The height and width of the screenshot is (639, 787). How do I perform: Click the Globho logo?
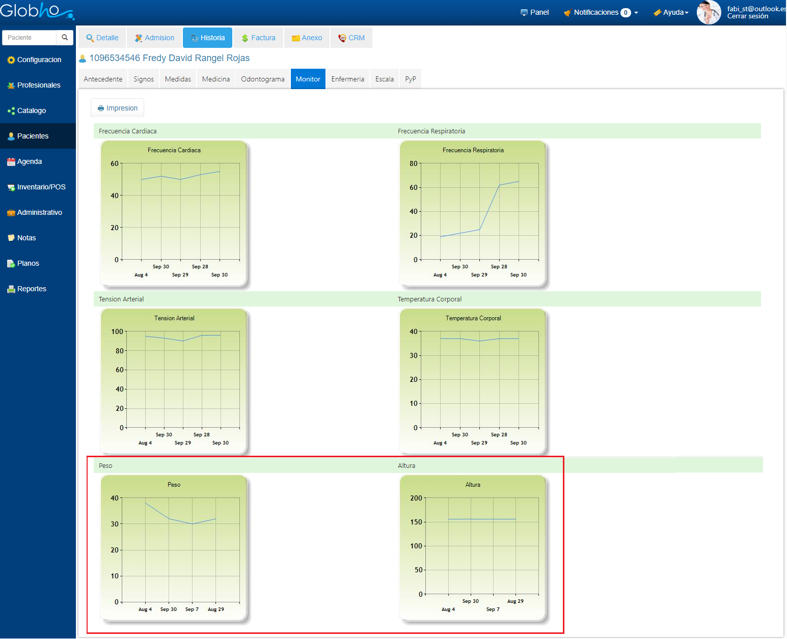(x=37, y=11)
